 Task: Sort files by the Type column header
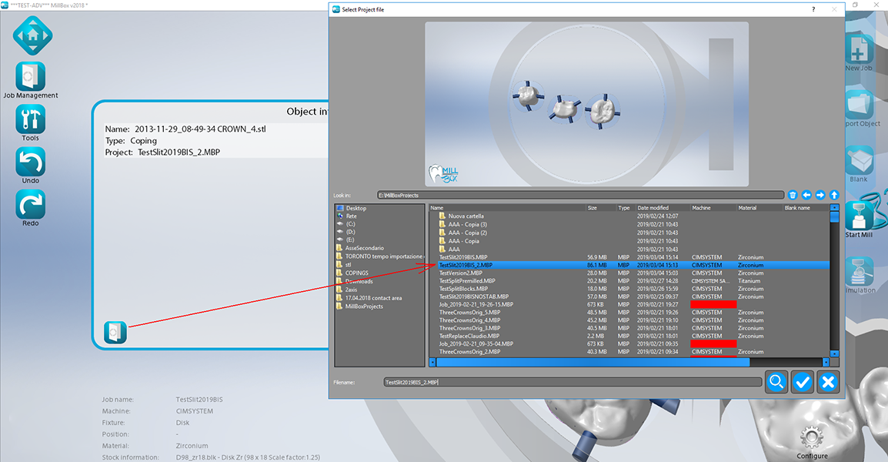tap(626, 208)
